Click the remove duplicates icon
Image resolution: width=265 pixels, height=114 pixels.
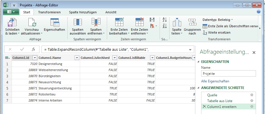point(152,20)
